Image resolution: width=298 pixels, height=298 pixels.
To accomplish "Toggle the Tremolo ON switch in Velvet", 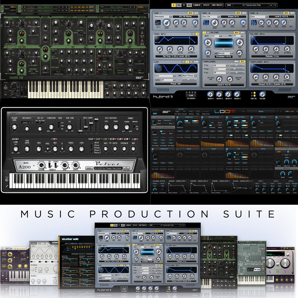I will coord(49,165).
